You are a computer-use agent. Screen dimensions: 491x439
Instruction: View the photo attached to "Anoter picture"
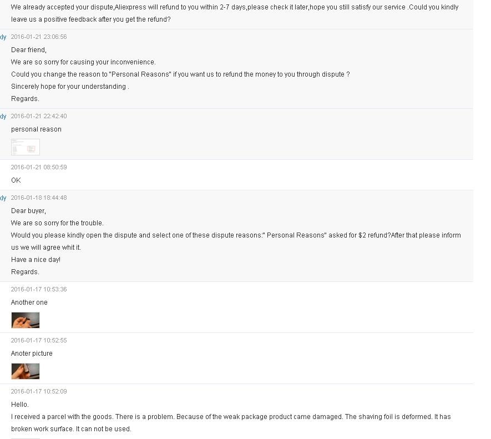point(26,371)
